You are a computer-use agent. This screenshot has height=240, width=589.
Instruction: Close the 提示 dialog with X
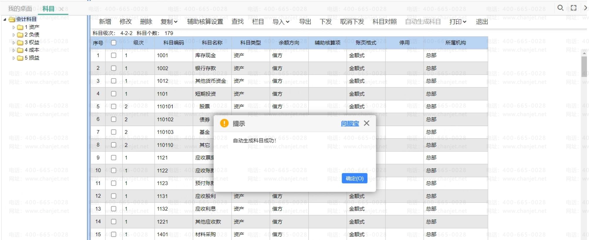(x=366, y=123)
